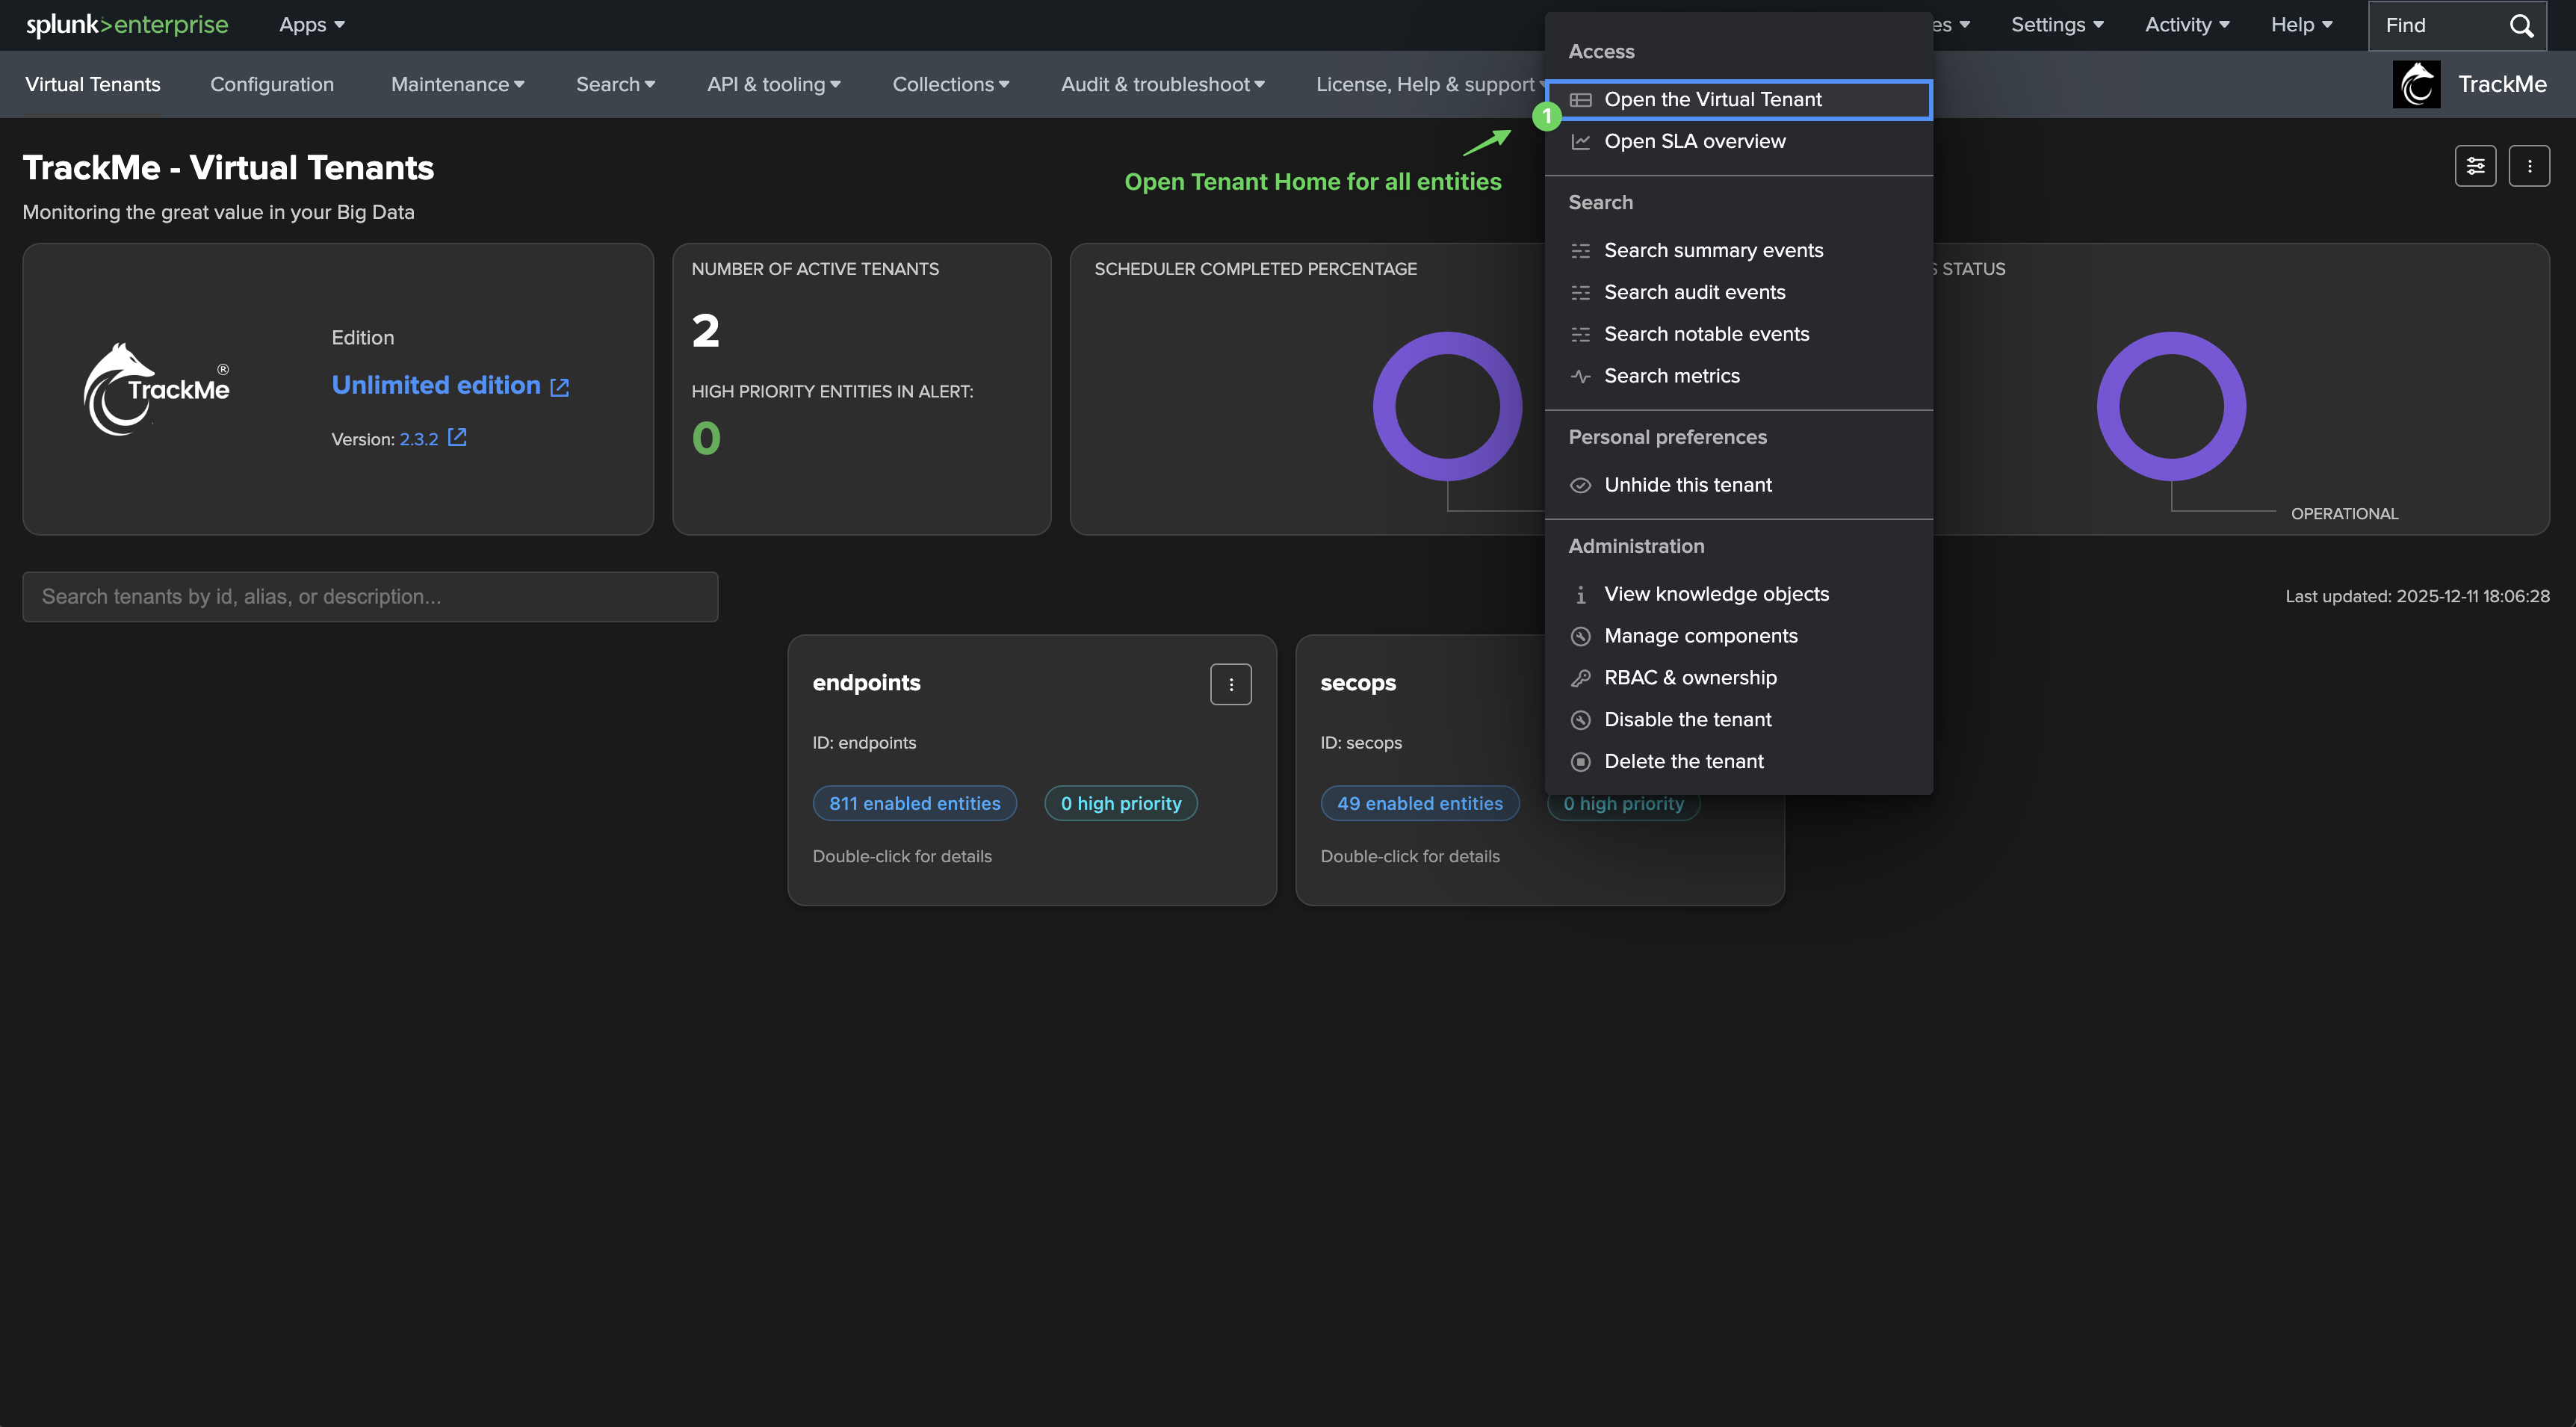The image size is (2576, 1427).
Task: Click the 811 enabled entities badge
Action: [x=914, y=803]
